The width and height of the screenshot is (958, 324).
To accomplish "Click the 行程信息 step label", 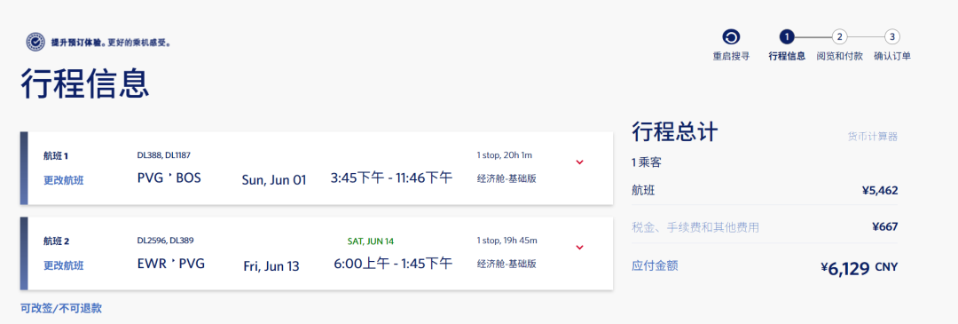I will 786,56.
